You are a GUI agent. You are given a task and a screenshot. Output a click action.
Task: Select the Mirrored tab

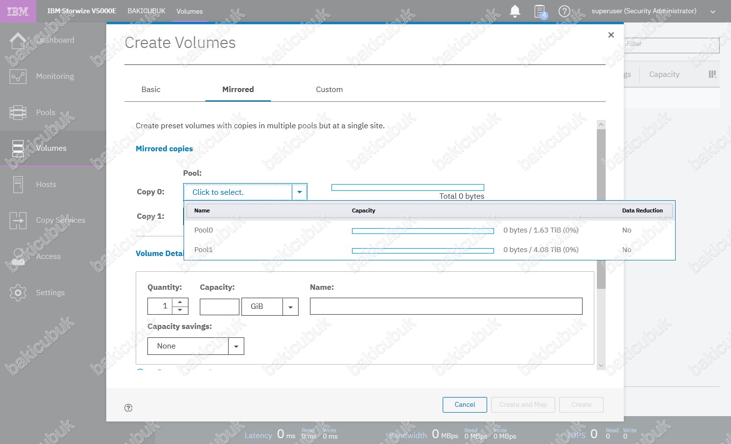(238, 90)
